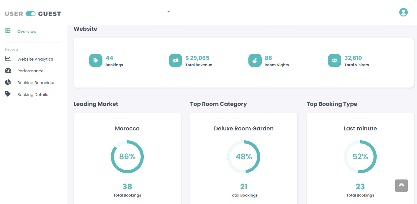The width and height of the screenshot is (417, 204).
Task: Select the Website Analytics sidebar link
Action: point(35,59)
